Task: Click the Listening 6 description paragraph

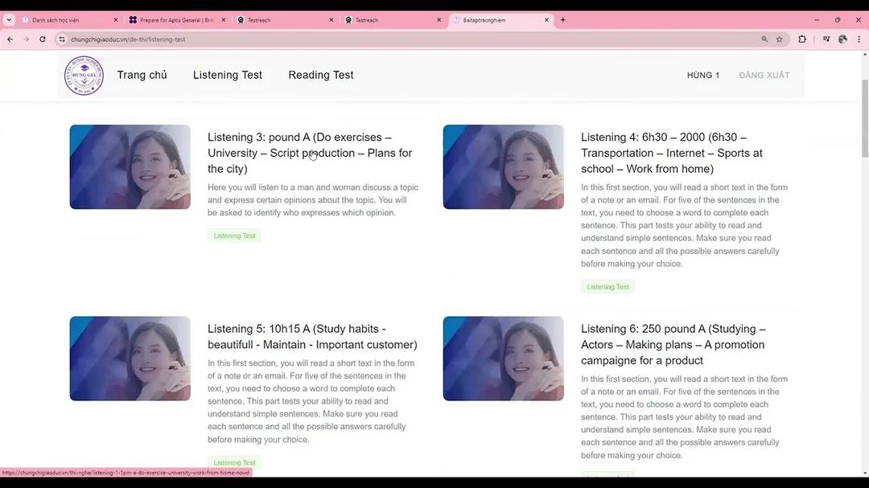Action: pos(685,417)
